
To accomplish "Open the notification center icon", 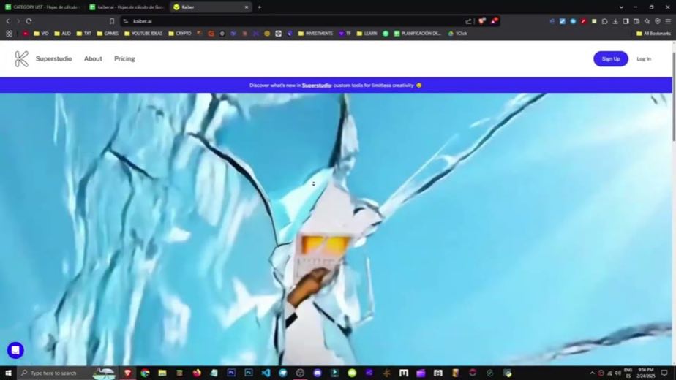I will pyautogui.click(x=664, y=373).
